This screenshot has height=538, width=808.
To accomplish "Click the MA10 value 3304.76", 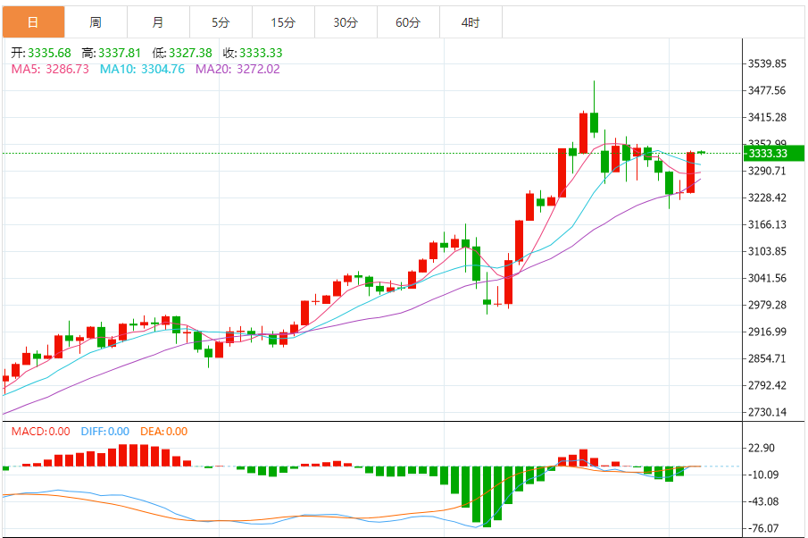I will [162, 69].
